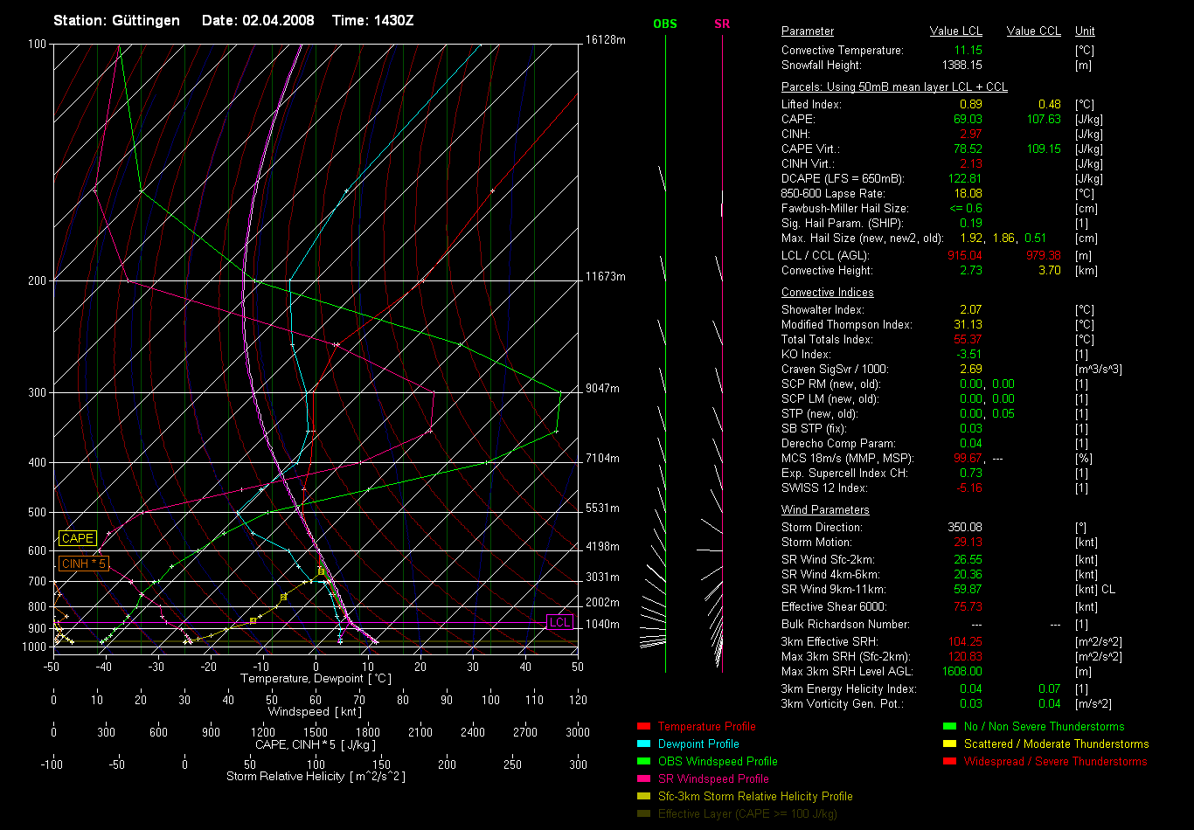Screen dimensions: 1194x830
Task: Click the yellow 'CAPE' box on the chart
Action: tap(77, 539)
